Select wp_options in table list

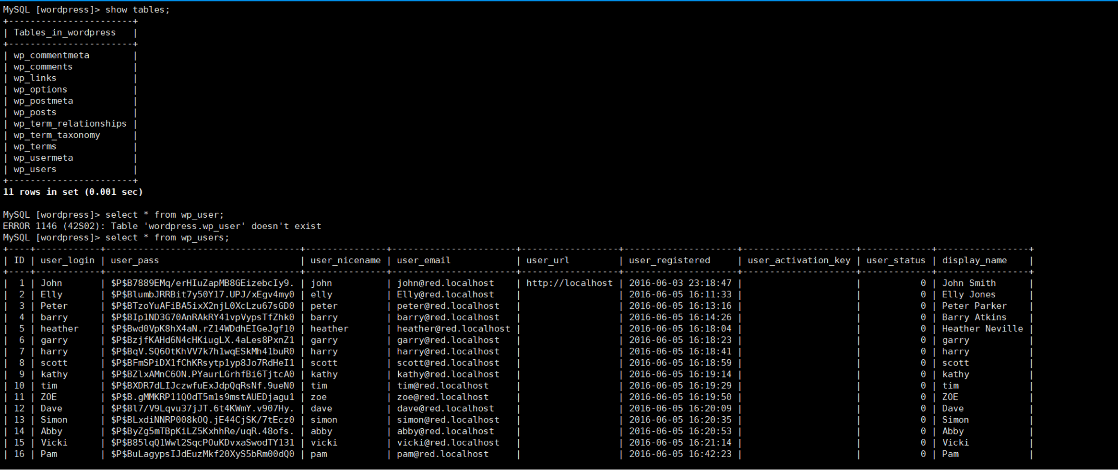(40, 90)
